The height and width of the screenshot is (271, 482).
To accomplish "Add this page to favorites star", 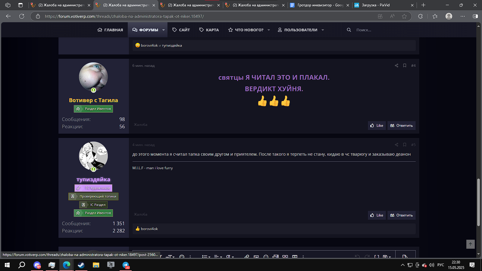I will click(404, 16).
